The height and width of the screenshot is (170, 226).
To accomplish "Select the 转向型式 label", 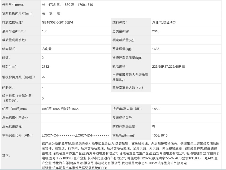I will [9, 49].
